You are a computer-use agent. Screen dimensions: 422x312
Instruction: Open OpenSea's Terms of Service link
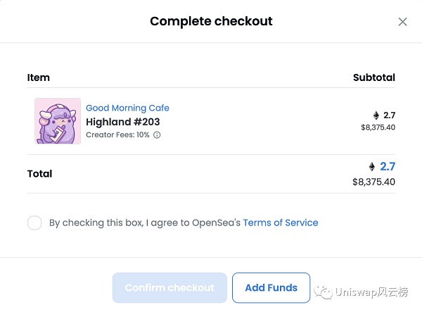coord(280,223)
